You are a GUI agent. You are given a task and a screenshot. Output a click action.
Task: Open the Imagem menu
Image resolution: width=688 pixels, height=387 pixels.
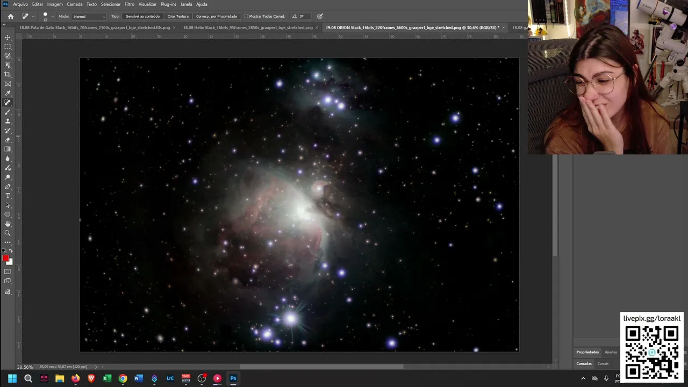point(55,4)
